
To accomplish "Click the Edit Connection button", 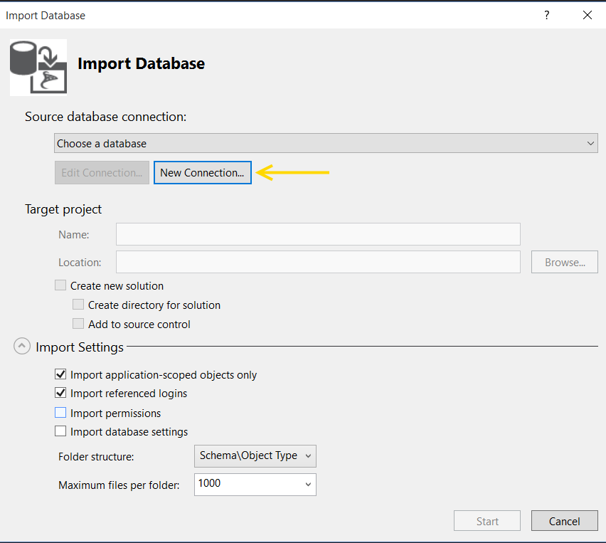I will coord(102,173).
